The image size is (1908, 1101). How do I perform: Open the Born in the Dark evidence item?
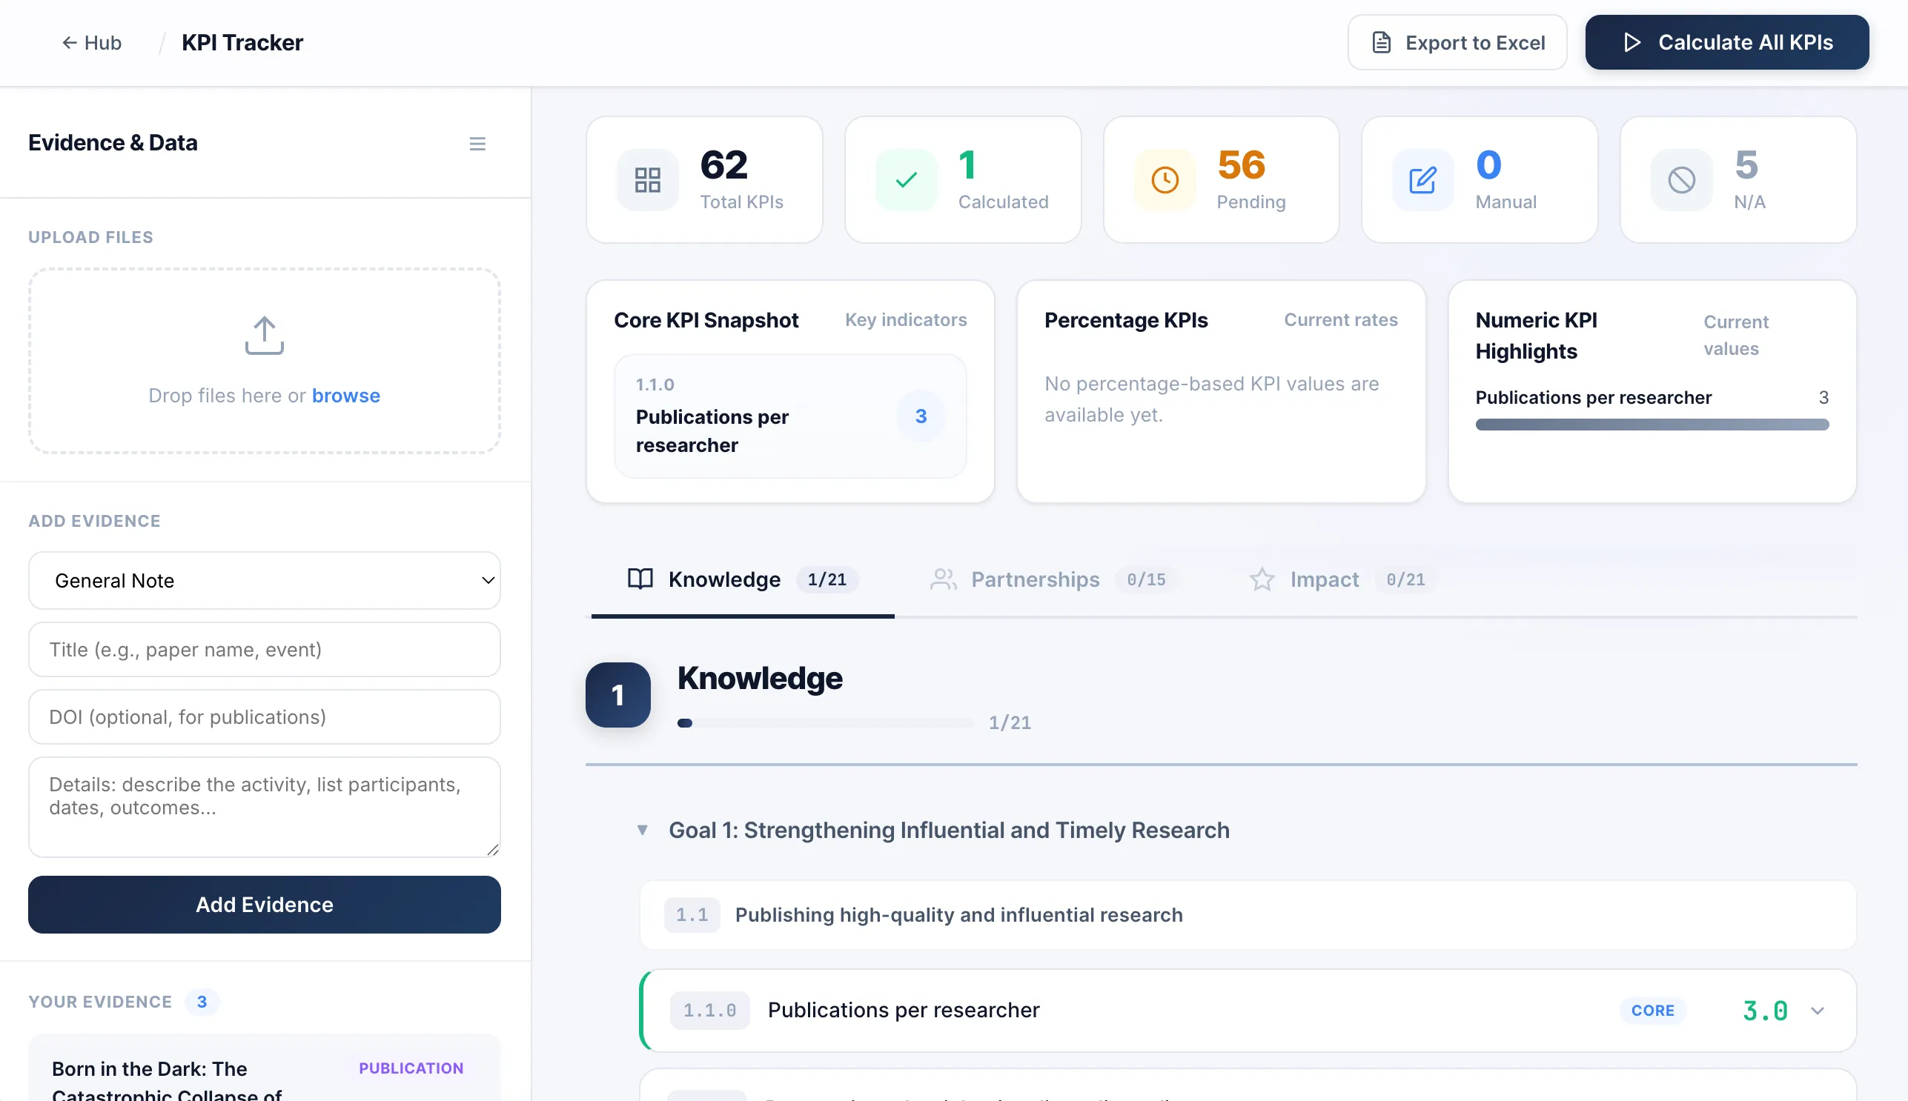tap(264, 1068)
